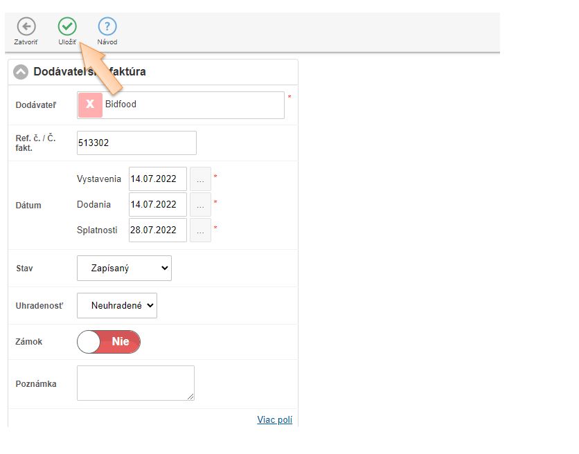Click the Dodávateľská faktúra panel title
The width and height of the screenshot is (579, 454).
tap(89, 72)
